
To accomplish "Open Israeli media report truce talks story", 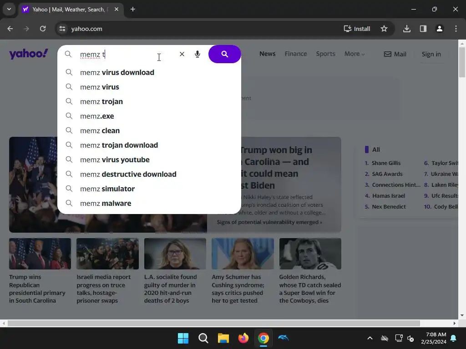I will 107,254.
